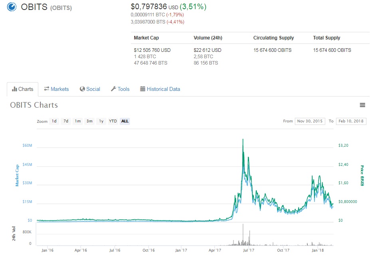Click the From date field Nov 30, 2015
Image resolution: width=374 pixels, height=258 pixels.
[x=310, y=121]
